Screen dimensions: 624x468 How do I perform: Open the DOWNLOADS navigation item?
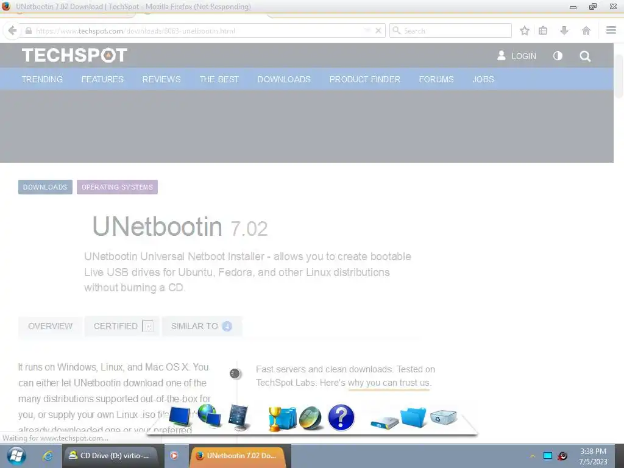(284, 79)
